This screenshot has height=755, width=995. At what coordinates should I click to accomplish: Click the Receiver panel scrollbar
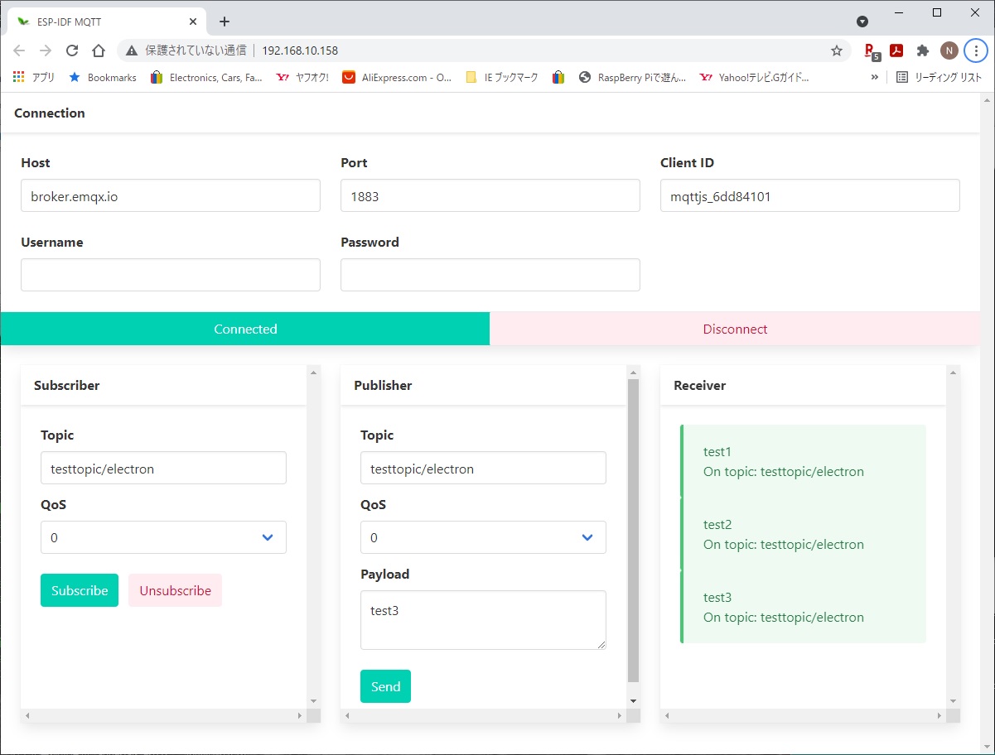click(x=952, y=538)
